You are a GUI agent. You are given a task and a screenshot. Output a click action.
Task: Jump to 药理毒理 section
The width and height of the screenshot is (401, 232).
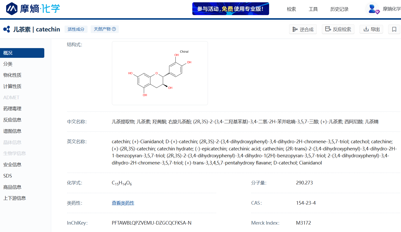[12, 109]
